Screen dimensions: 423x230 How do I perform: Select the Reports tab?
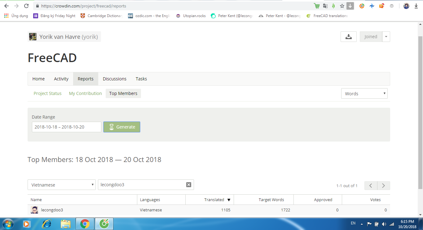[86, 79]
